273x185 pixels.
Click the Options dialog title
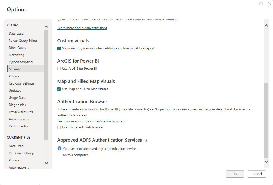(x=17, y=9)
